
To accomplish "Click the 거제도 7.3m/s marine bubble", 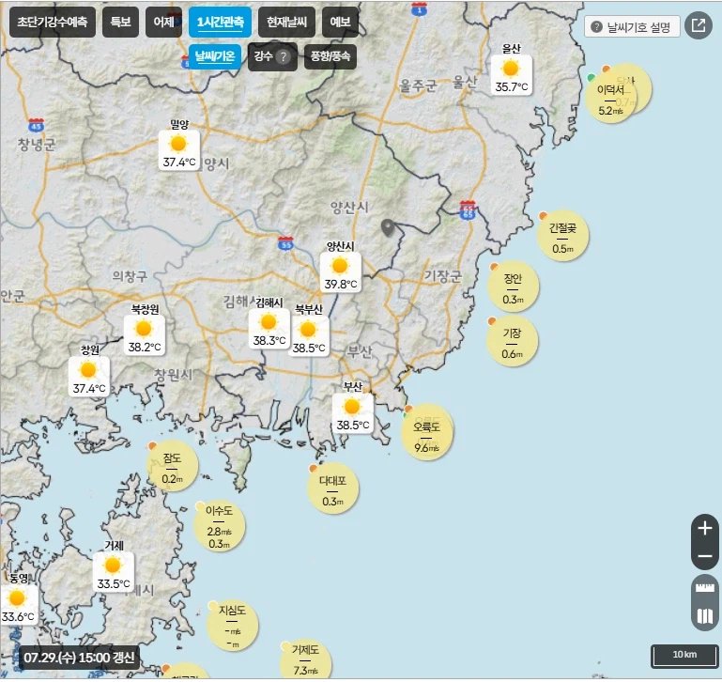I will click(x=305, y=660).
